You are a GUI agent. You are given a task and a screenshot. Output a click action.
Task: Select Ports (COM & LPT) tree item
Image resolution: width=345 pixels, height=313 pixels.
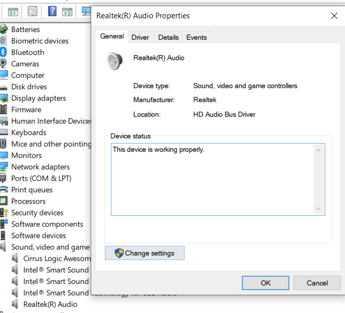tap(41, 178)
